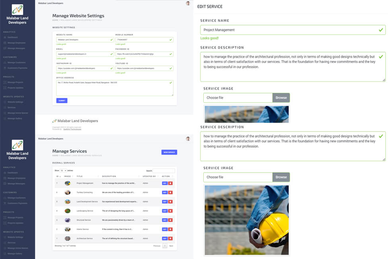Click trash icon for Turnkey Contracting
This screenshot has height=259, width=388.
170,192
